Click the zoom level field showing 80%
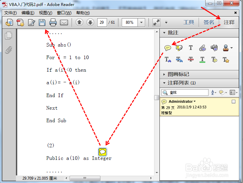 [130, 22]
